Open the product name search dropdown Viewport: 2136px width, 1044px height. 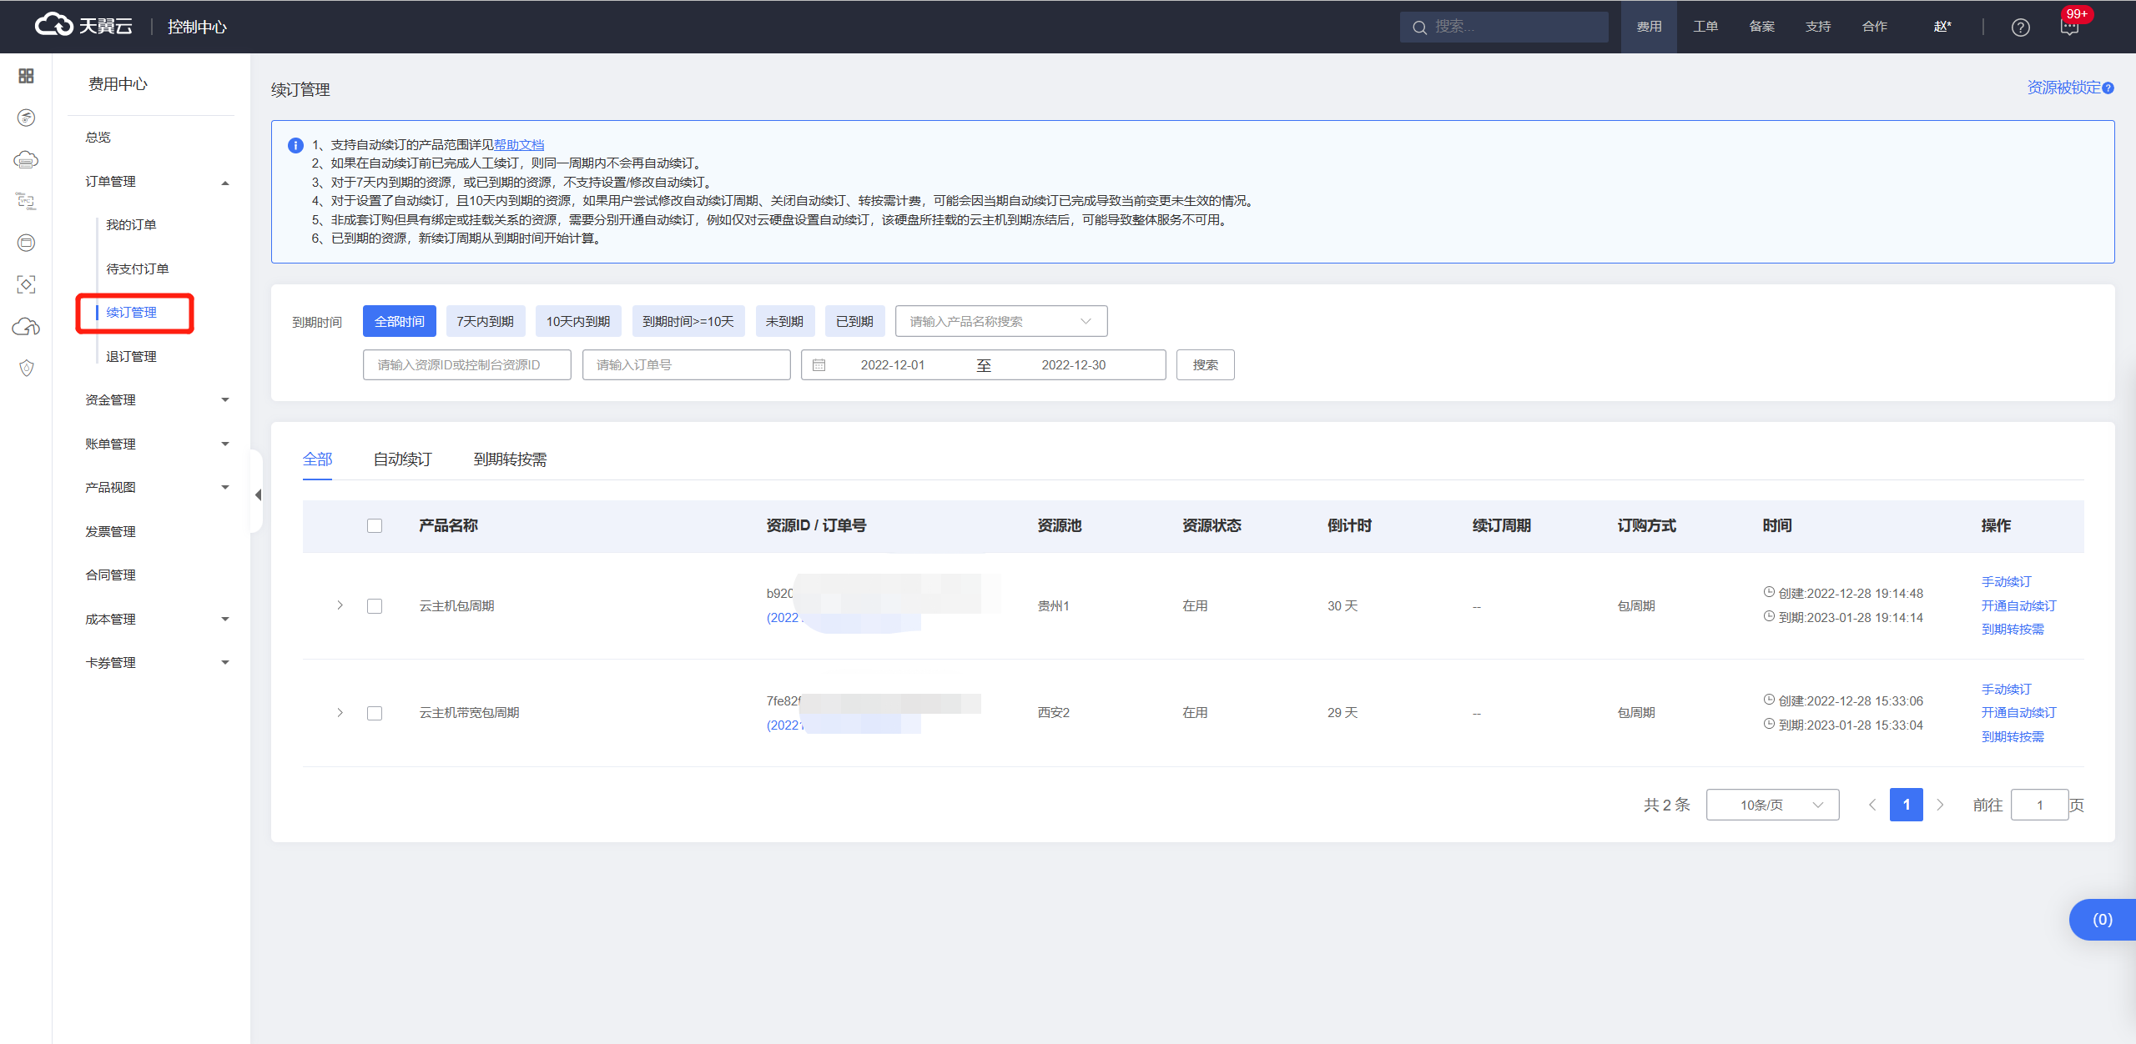1000,321
